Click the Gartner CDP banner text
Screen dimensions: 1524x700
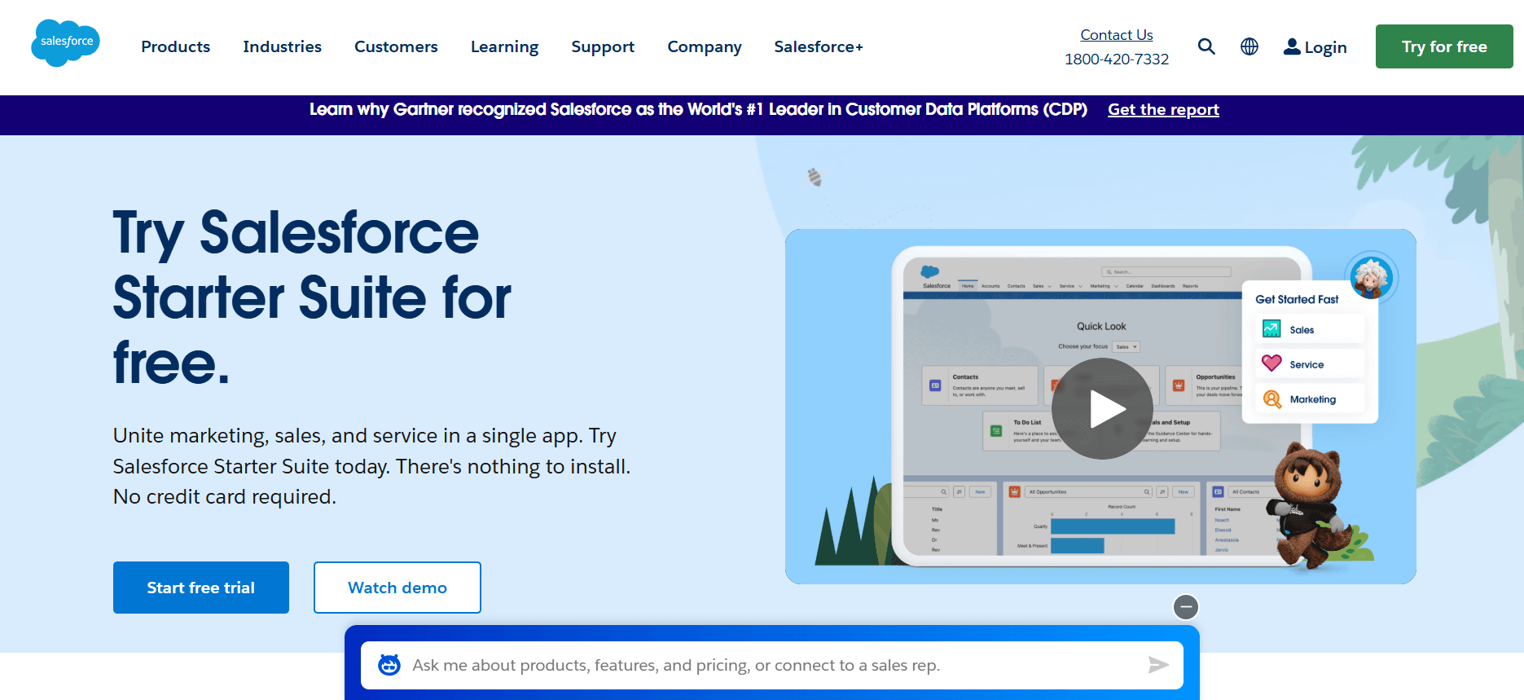point(698,109)
